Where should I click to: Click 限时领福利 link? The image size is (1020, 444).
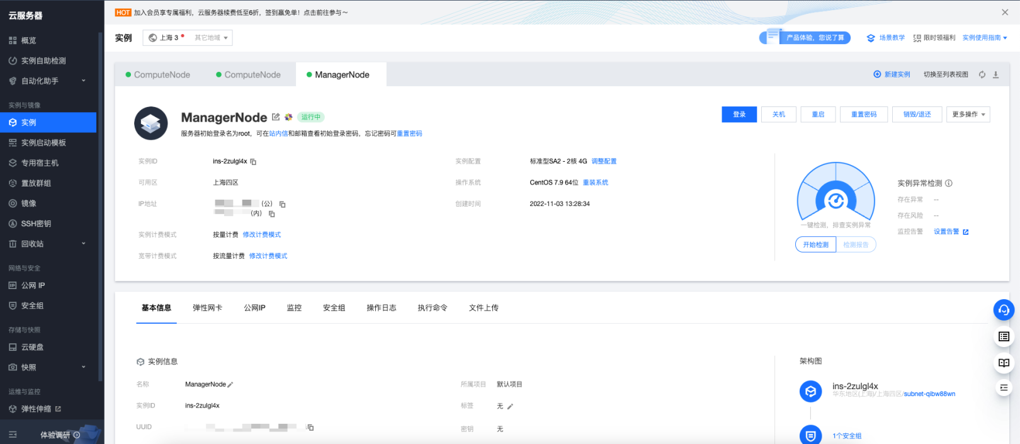(x=934, y=38)
